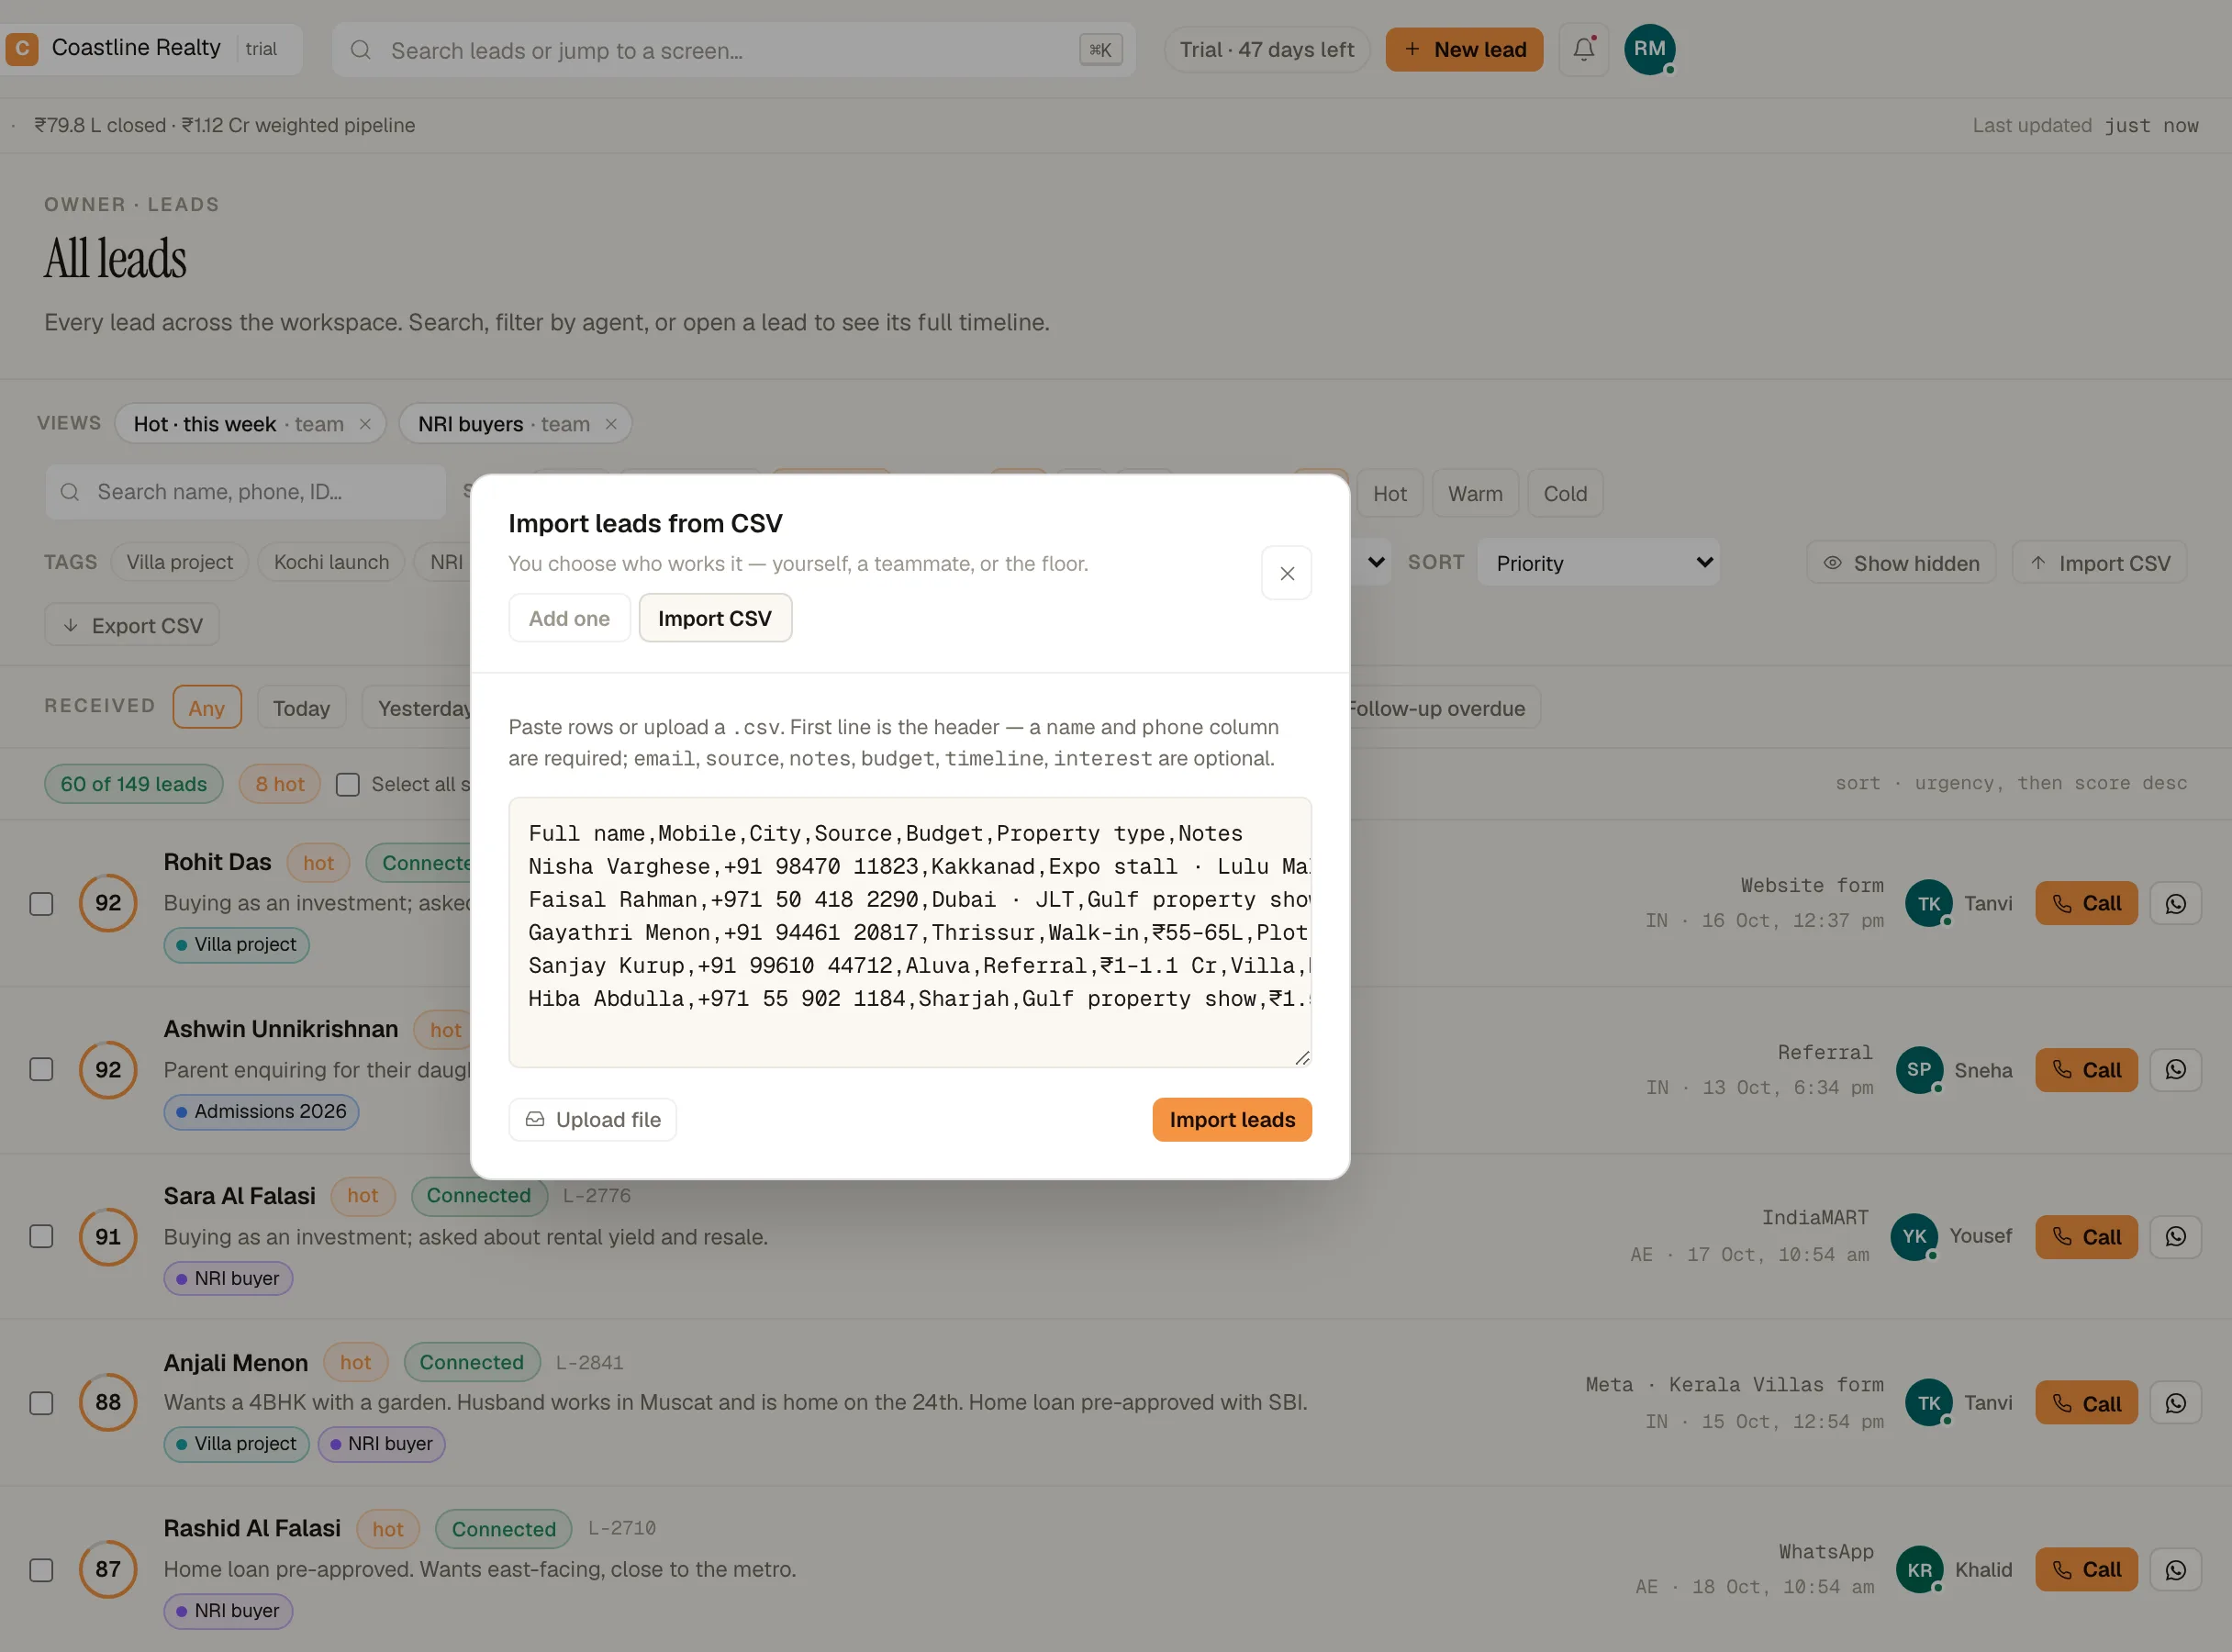Click the search magnifier in top bar
Viewport: 2232px width, 1652px height.
point(361,50)
